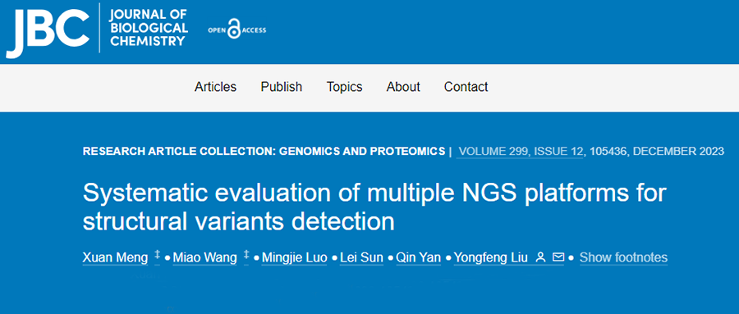The height and width of the screenshot is (314, 739).
Task: Click the Journal of Biological Chemistry text logo
Action: (149, 28)
